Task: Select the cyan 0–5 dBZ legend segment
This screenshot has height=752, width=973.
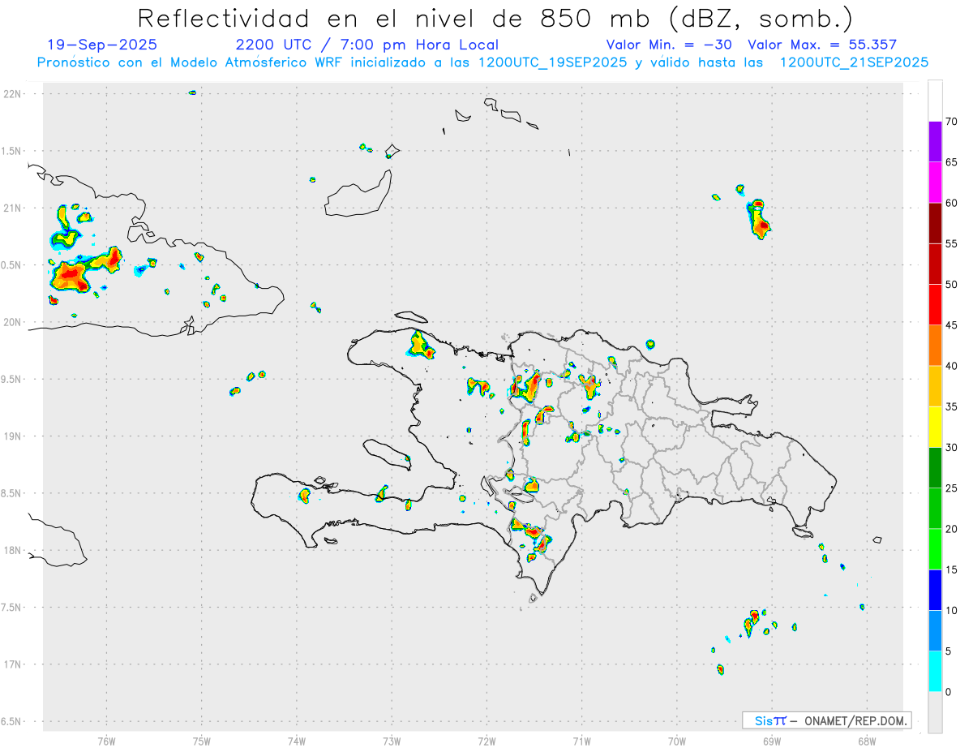Action: point(935,672)
